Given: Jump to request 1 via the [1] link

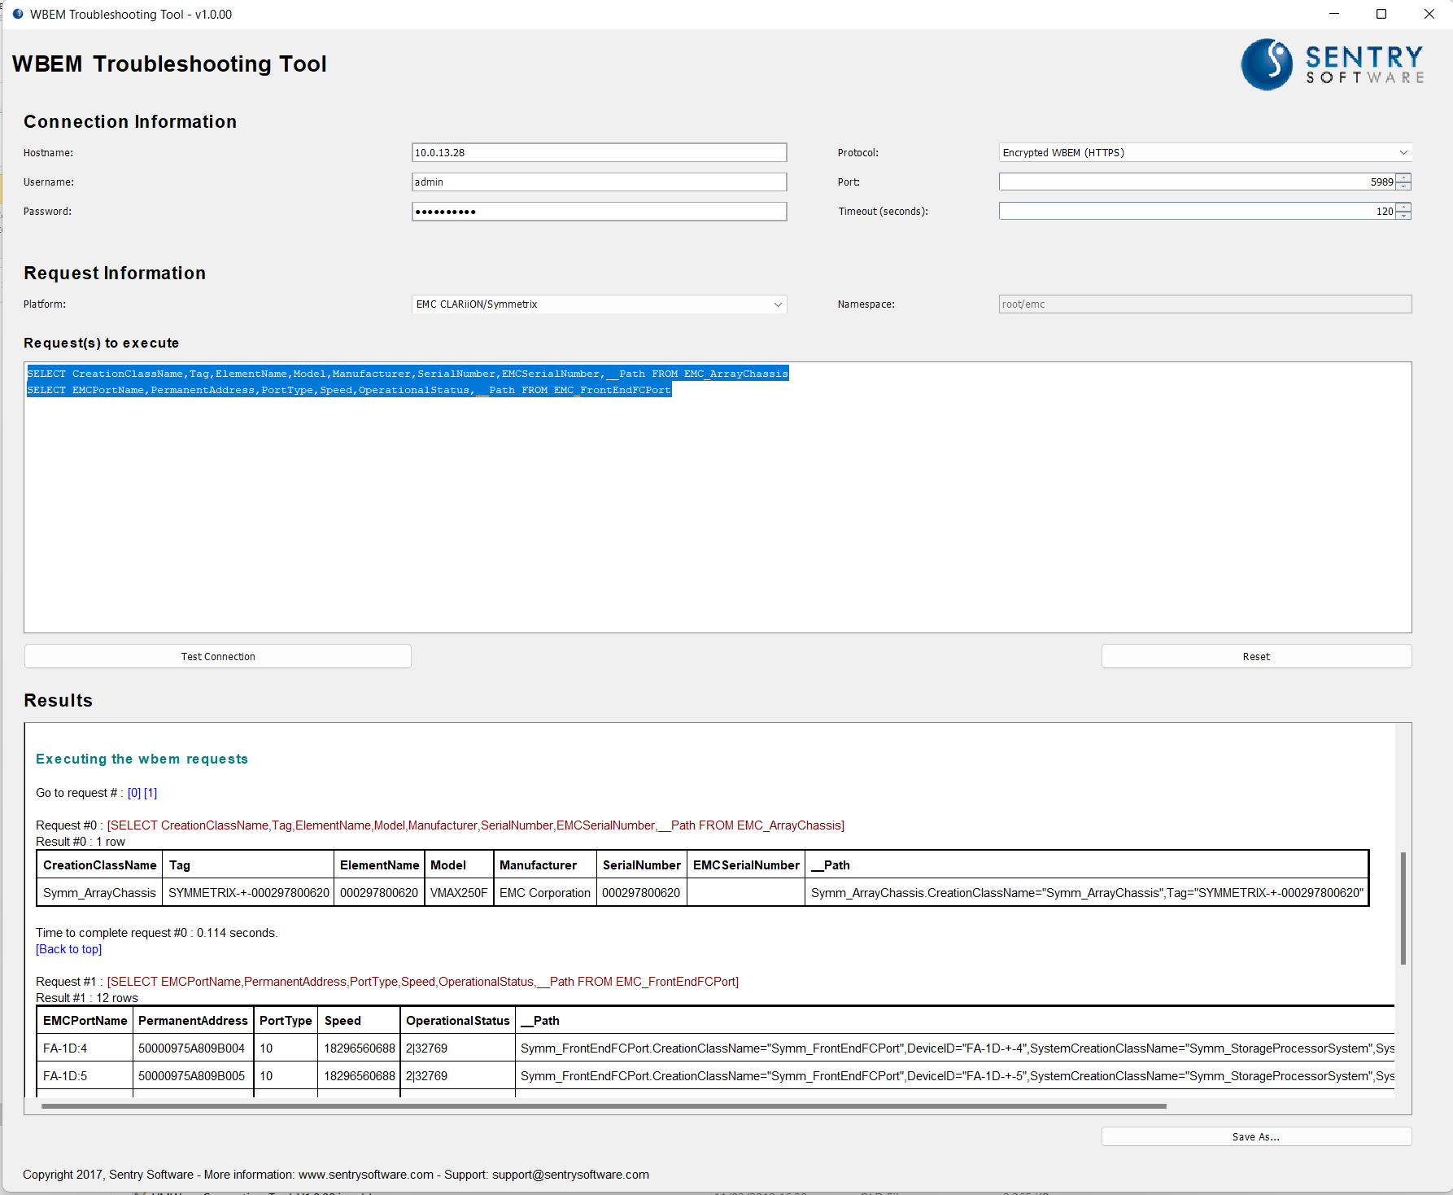Looking at the screenshot, I should [x=151, y=792].
